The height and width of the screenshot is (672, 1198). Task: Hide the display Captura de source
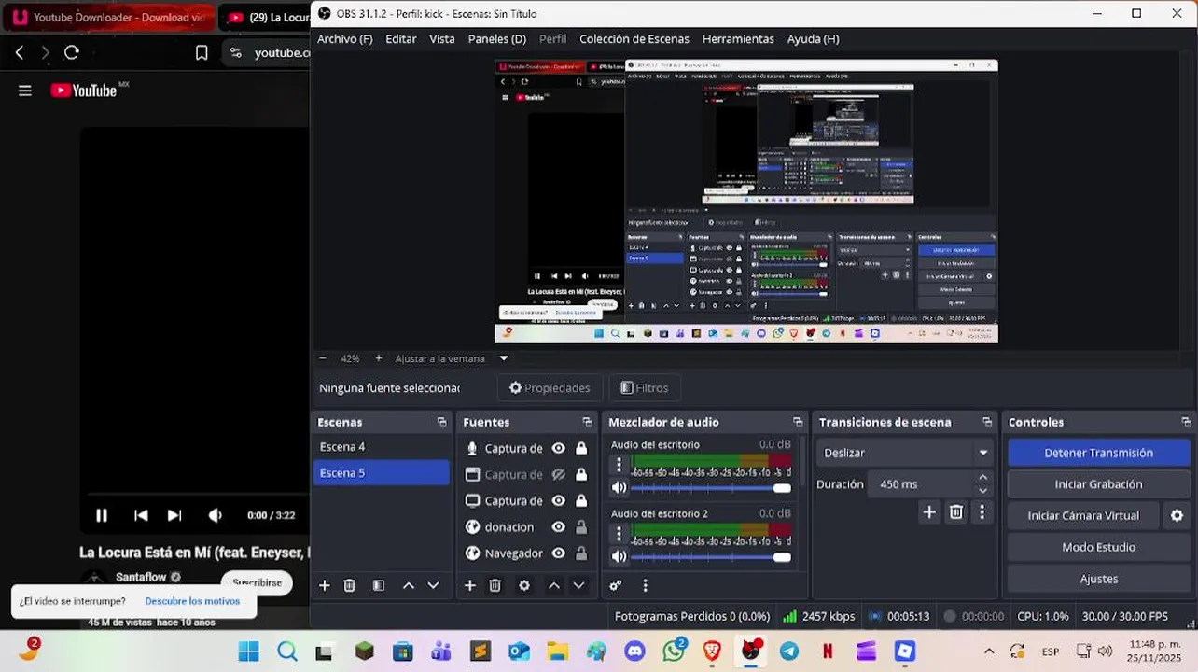pyautogui.click(x=558, y=500)
